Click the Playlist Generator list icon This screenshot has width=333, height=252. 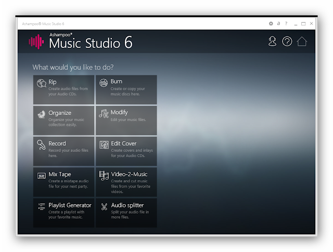(x=42, y=206)
